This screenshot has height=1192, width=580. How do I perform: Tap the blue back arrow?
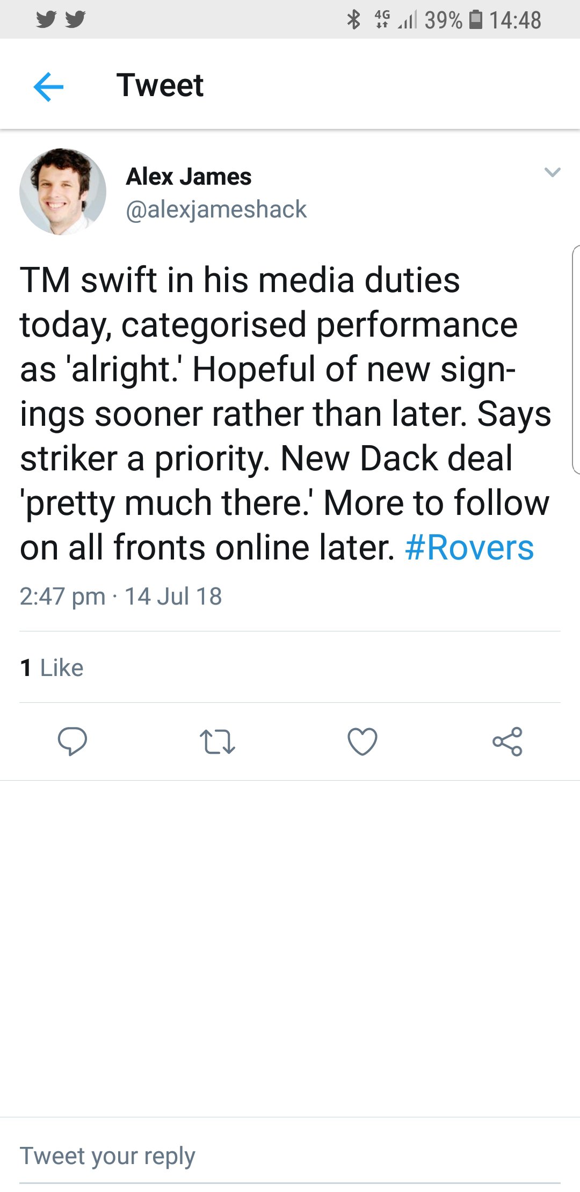(48, 86)
